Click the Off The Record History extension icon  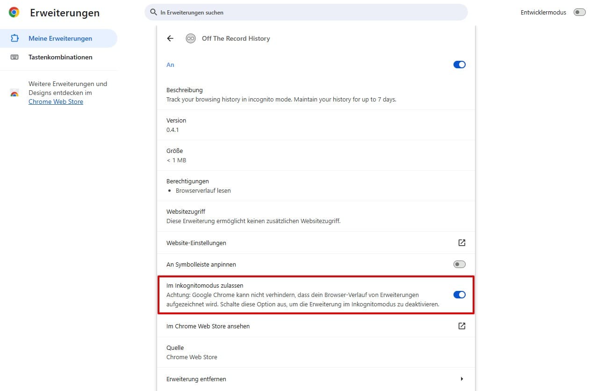point(190,38)
